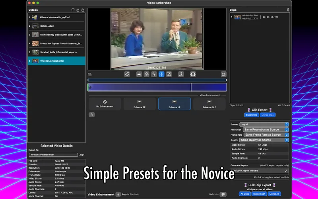The image size is (318, 199).
Task: Open the resize/scale tool
Action: (x=169, y=74)
